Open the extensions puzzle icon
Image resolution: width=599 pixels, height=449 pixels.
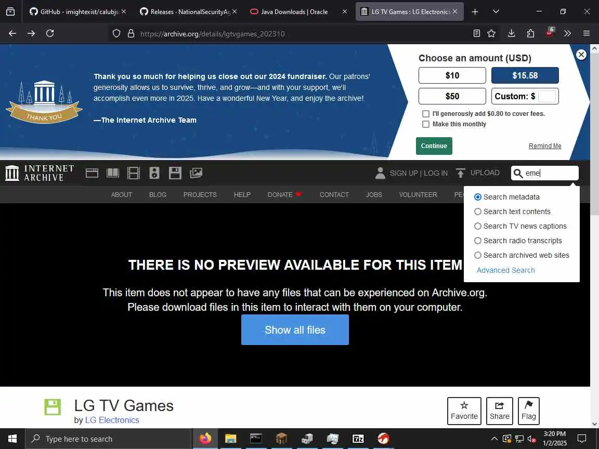click(x=530, y=34)
